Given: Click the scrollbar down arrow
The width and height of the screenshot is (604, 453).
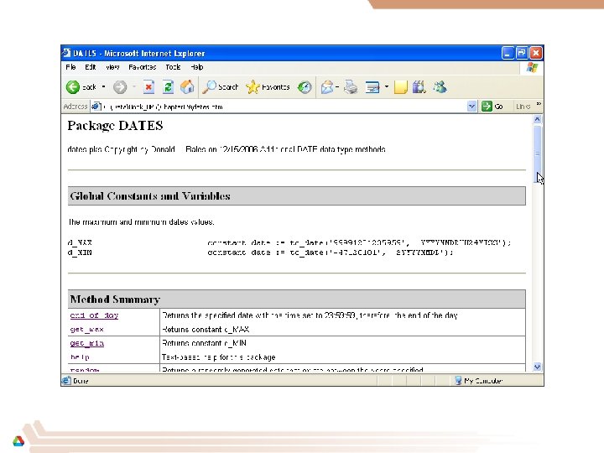Looking at the screenshot, I should [538, 367].
